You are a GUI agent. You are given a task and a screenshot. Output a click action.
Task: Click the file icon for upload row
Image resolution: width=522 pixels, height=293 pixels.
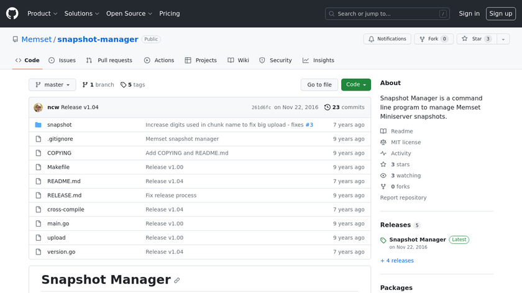coord(39,238)
